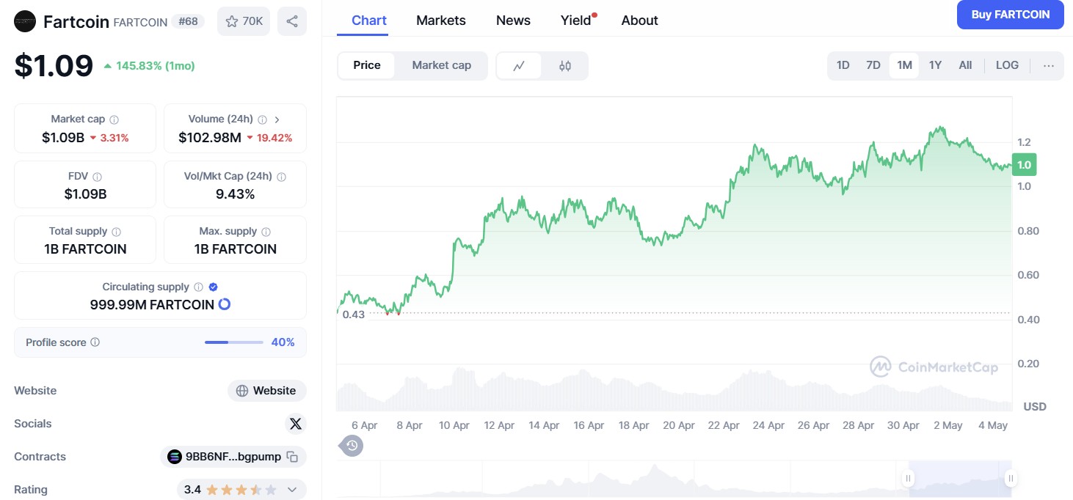
Task: Open the chart more options menu
Action: coord(1049,66)
